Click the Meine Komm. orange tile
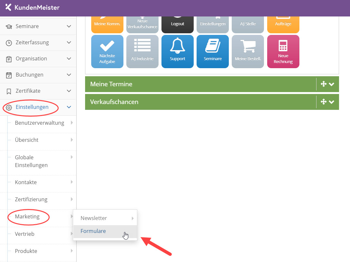This screenshot has height=262, width=350. (x=107, y=25)
